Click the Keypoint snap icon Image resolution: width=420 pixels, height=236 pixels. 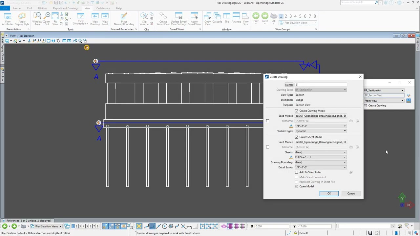152,226
